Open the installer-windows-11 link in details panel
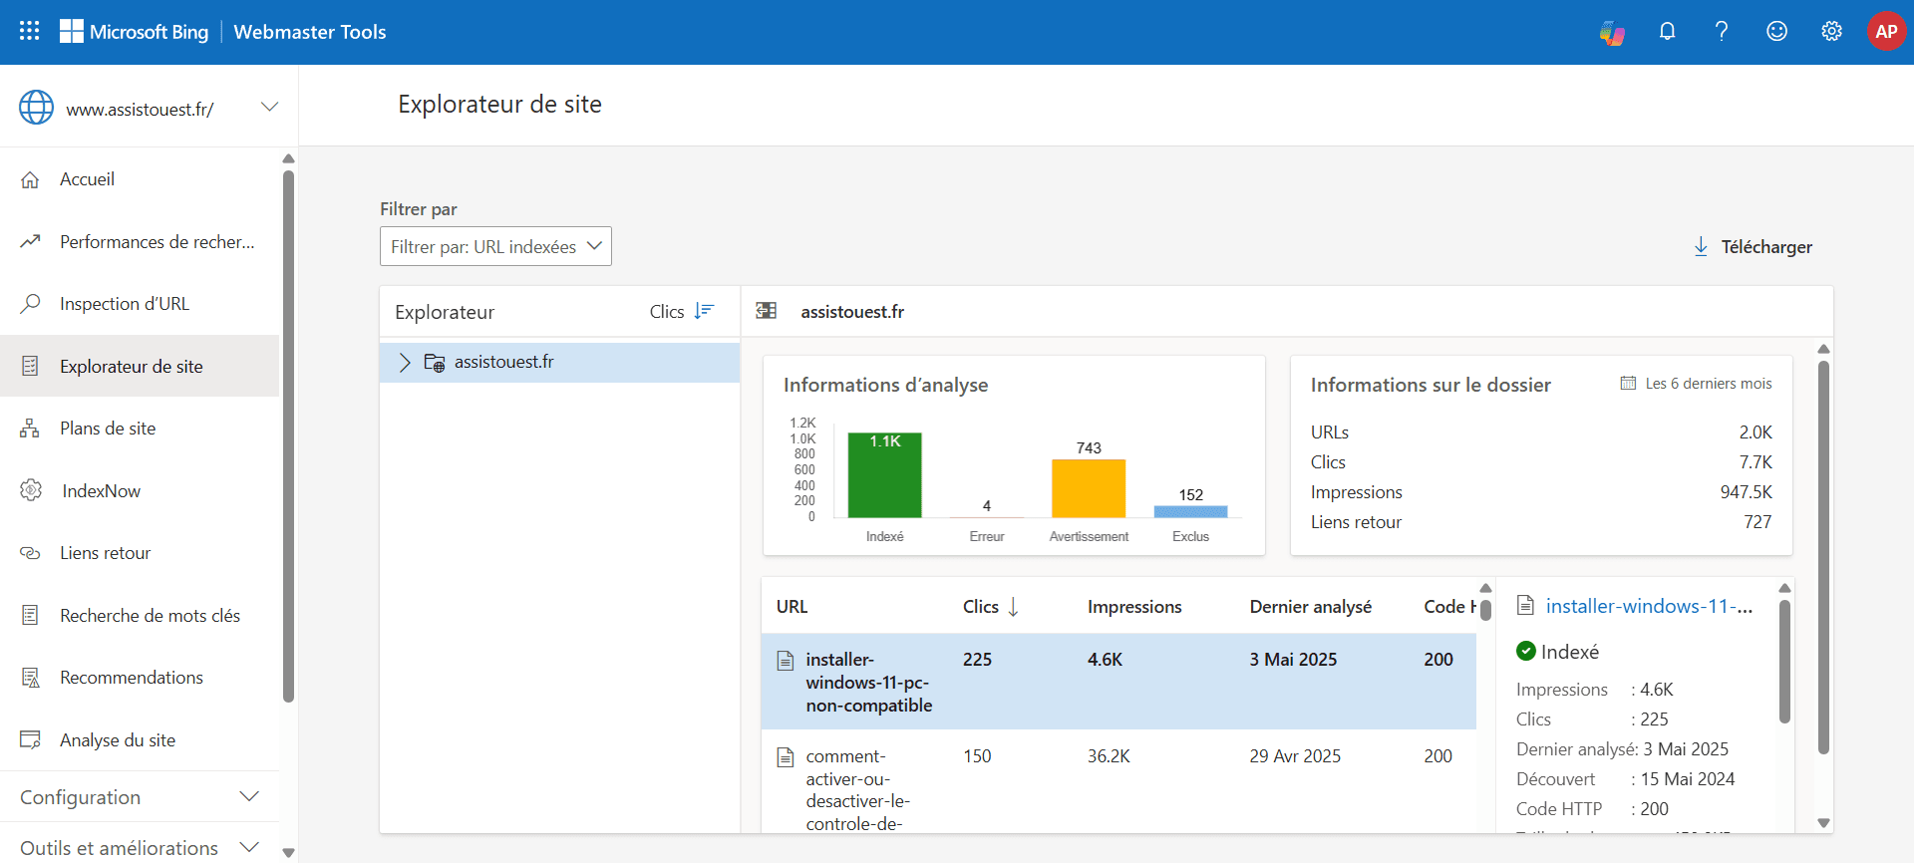Image resolution: width=1914 pixels, height=863 pixels. [1648, 606]
